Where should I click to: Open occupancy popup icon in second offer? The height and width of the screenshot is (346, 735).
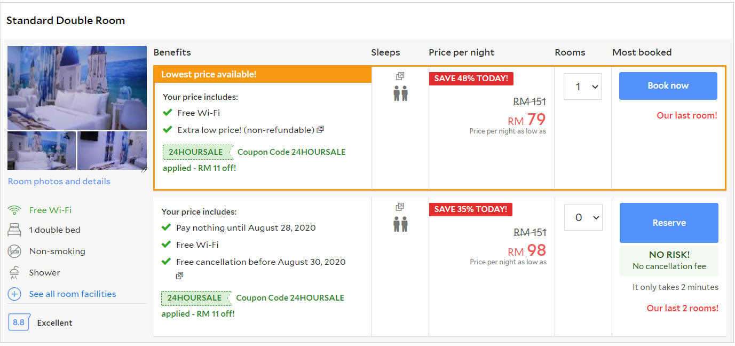tap(400, 207)
